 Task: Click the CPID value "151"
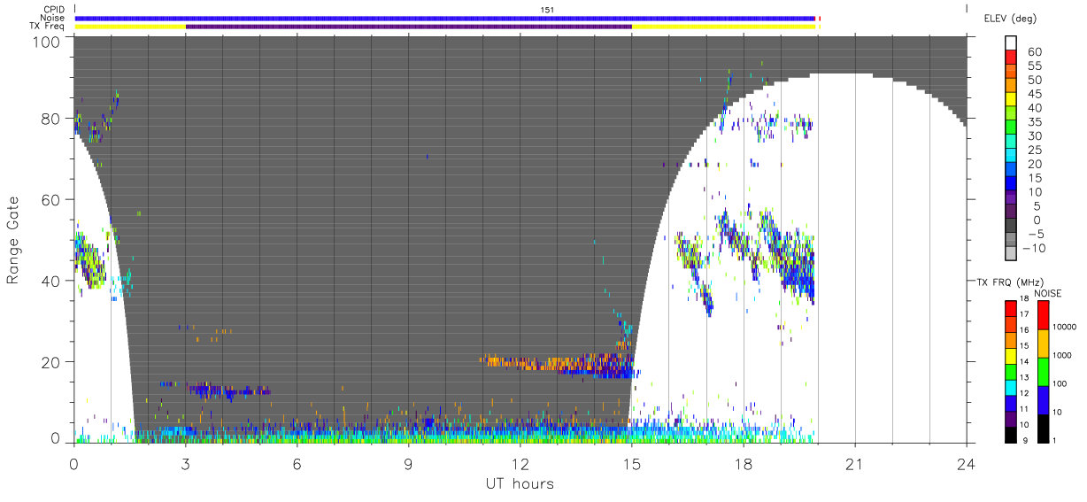(x=546, y=10)
